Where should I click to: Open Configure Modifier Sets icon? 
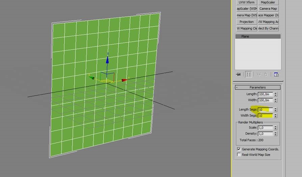coord(276,75)
